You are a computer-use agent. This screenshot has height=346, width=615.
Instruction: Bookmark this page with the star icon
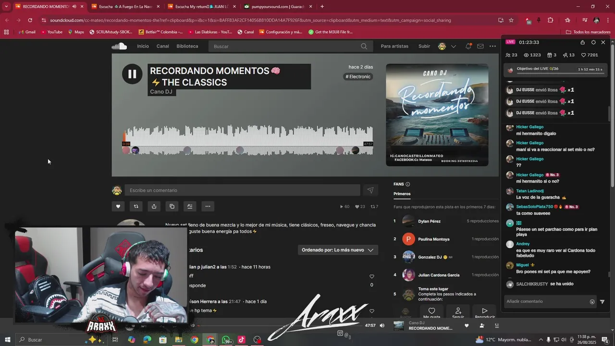coord(511,20)
